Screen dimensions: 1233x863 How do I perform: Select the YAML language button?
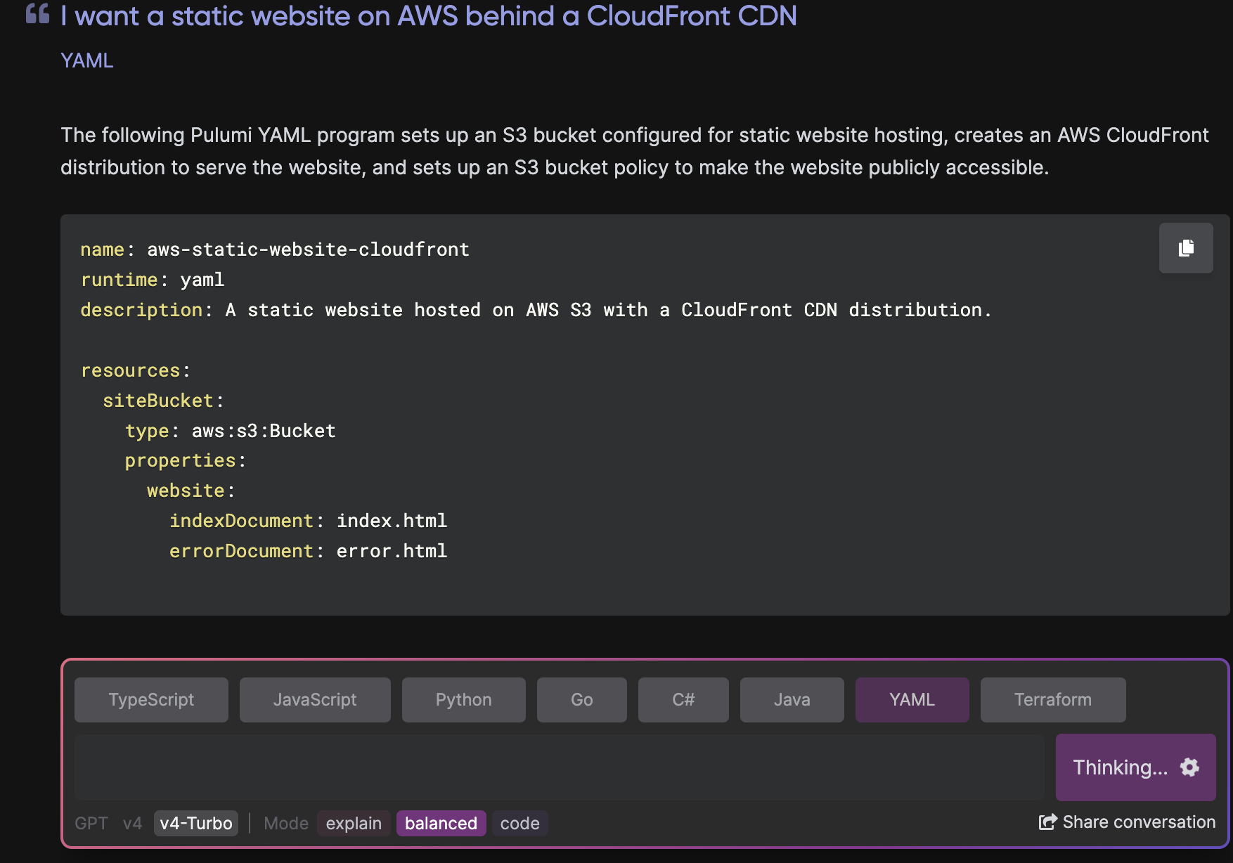[912, 700]
